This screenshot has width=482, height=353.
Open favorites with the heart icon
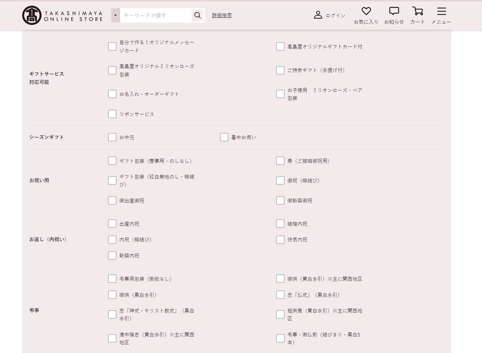(x=366, y=11)
